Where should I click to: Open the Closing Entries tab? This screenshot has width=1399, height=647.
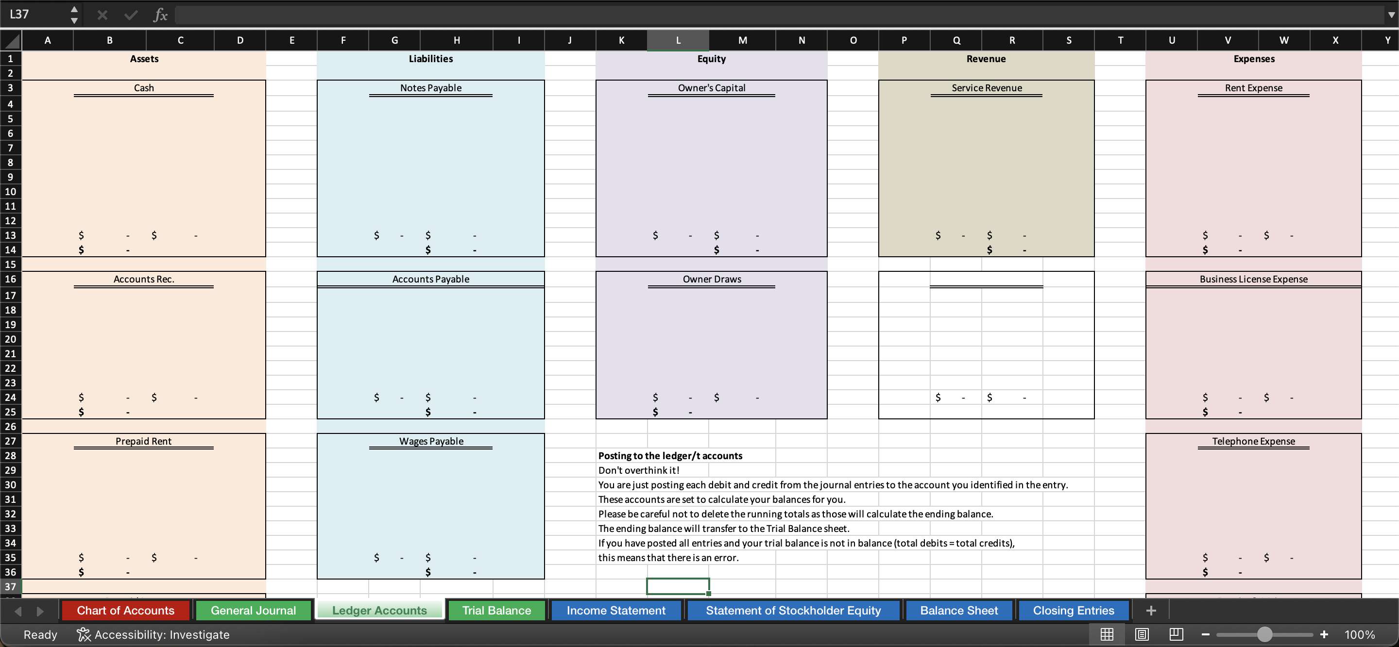coord(1073,611)
